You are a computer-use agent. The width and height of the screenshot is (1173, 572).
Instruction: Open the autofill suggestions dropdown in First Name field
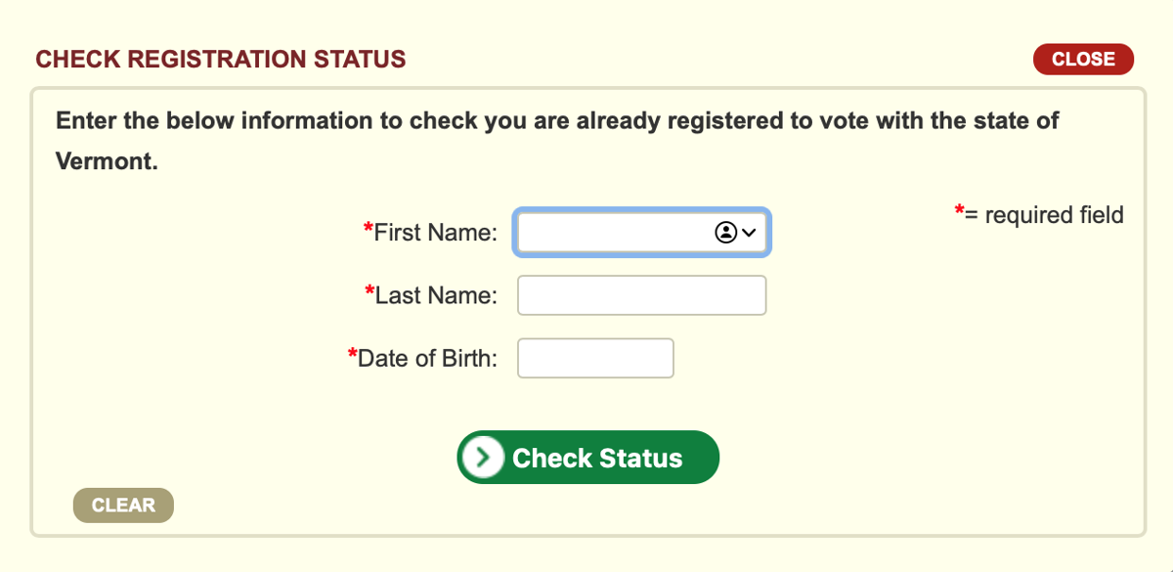pos(749,233)
